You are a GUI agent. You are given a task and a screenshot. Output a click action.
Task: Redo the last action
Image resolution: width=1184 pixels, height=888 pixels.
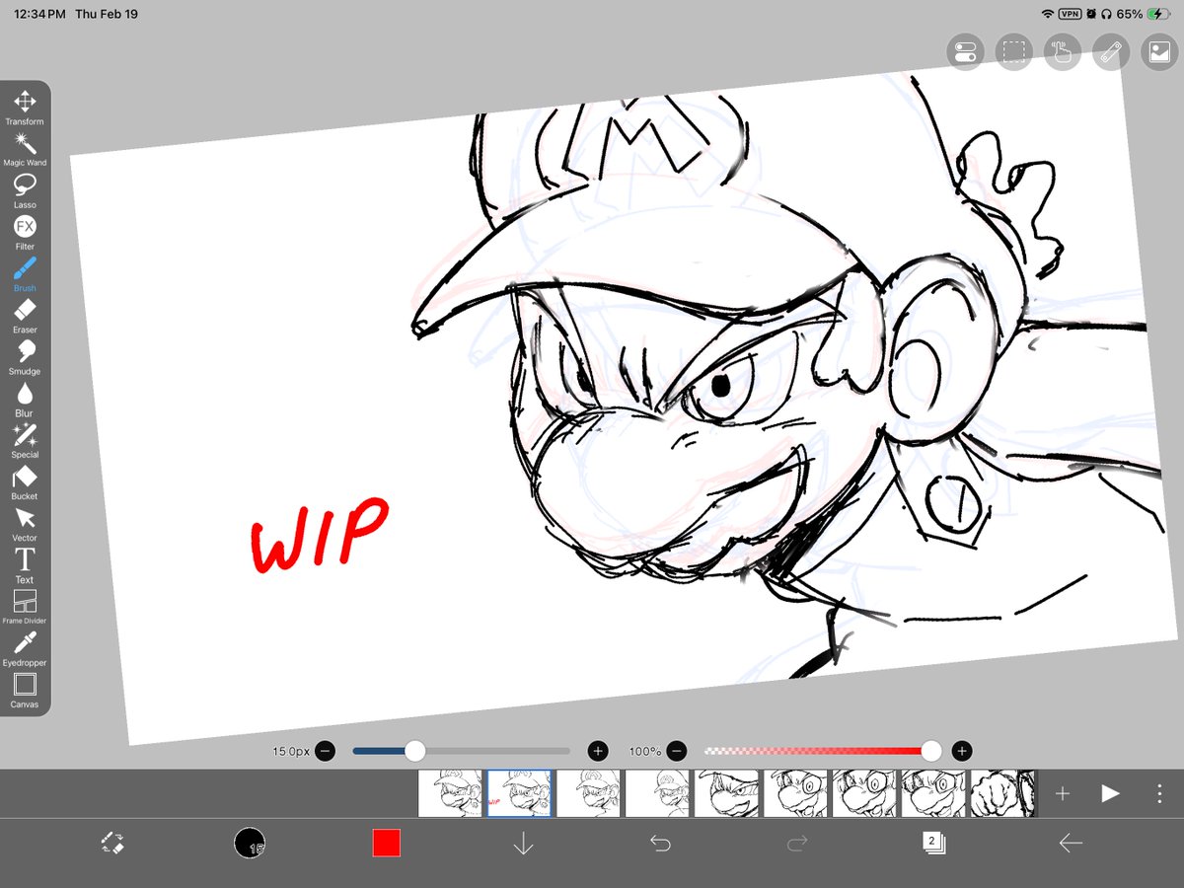797,843
